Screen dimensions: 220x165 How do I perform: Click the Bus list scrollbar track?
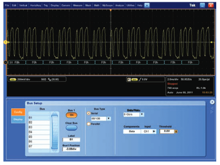point(55,132)
